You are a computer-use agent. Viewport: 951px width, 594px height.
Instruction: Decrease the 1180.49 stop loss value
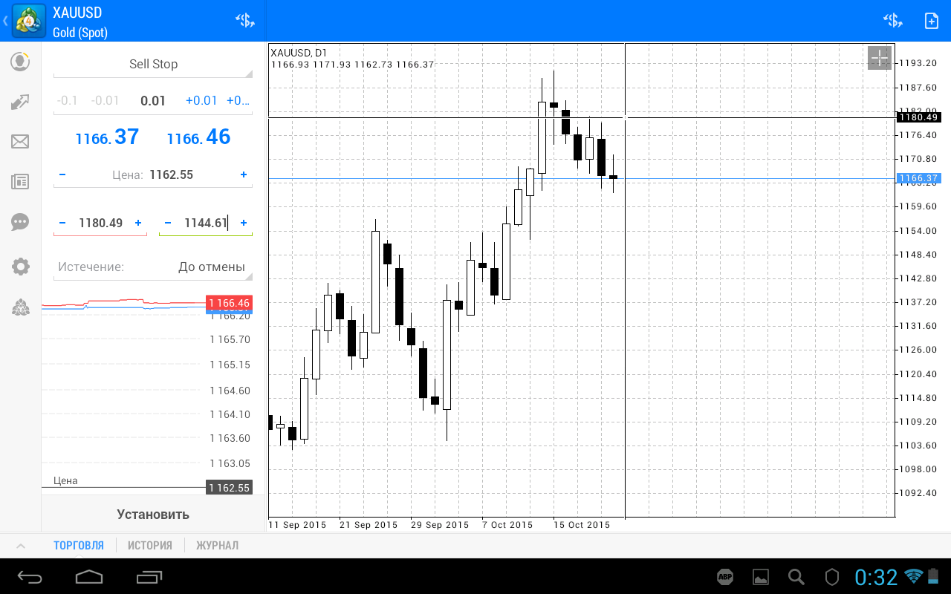[62, 223]
